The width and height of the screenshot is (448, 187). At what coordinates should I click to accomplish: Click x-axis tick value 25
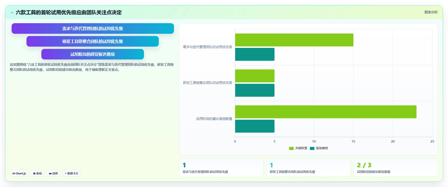click(432, 141)
